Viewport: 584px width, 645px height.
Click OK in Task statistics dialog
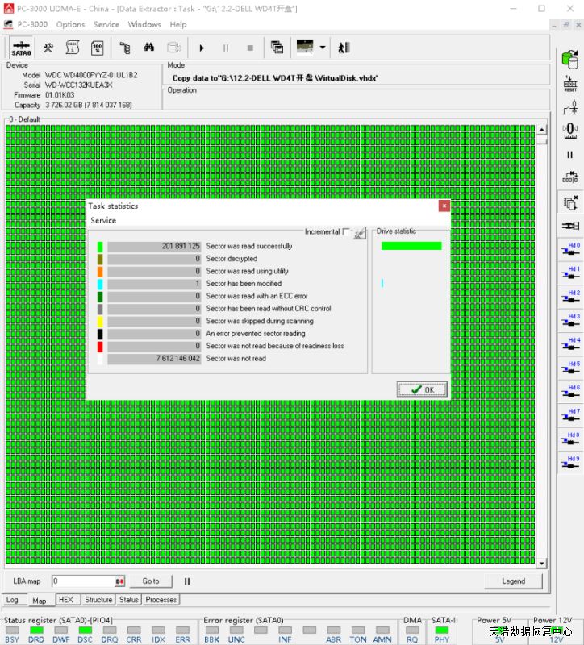point(422,389)
